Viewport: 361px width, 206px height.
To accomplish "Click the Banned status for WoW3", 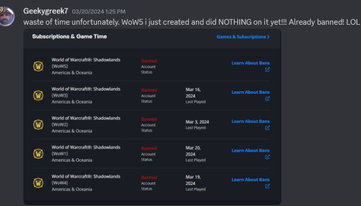I will 149,90.
